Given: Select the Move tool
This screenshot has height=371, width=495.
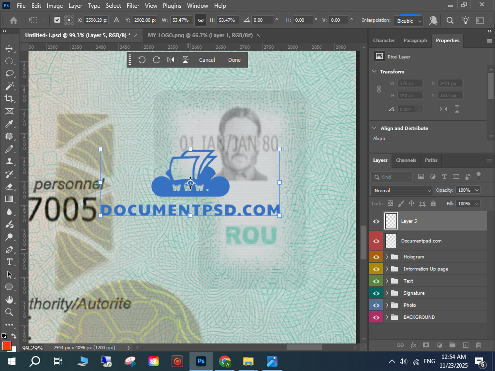Looking at the screenshot, I should pyautogui.click(x=9, y=49).
